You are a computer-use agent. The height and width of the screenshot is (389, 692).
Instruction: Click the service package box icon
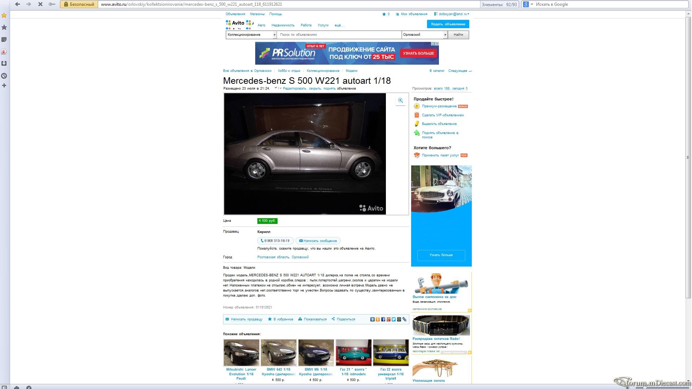click(417, 155)
